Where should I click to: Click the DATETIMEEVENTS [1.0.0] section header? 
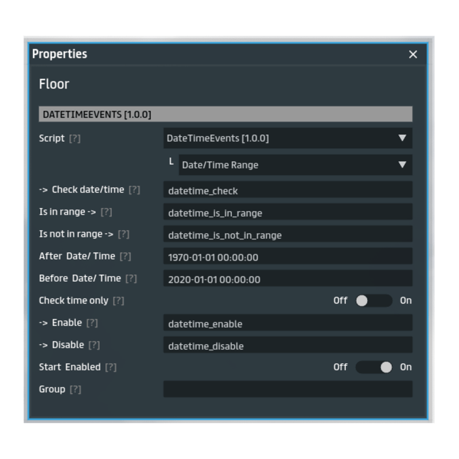(225, 114)
